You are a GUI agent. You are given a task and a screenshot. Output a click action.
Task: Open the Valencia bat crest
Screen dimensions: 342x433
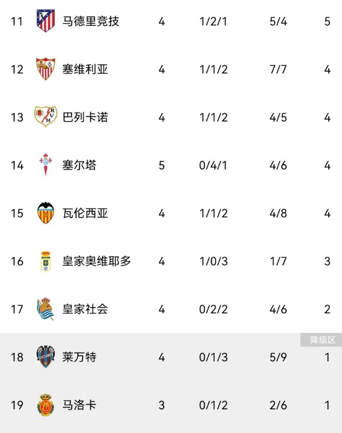tap(45, 213)
